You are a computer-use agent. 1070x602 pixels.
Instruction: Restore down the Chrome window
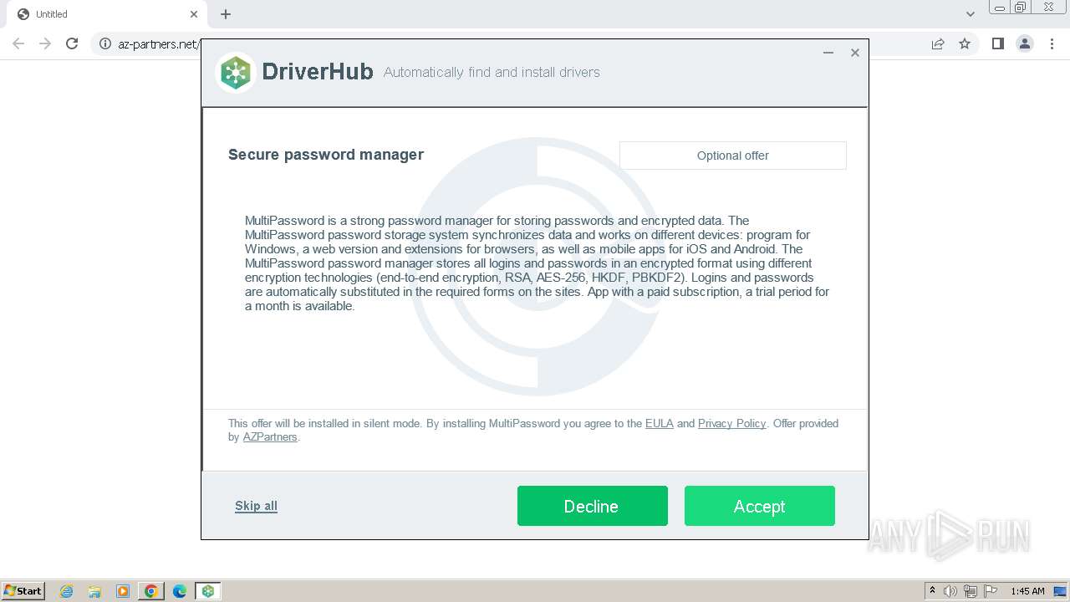1021,7
